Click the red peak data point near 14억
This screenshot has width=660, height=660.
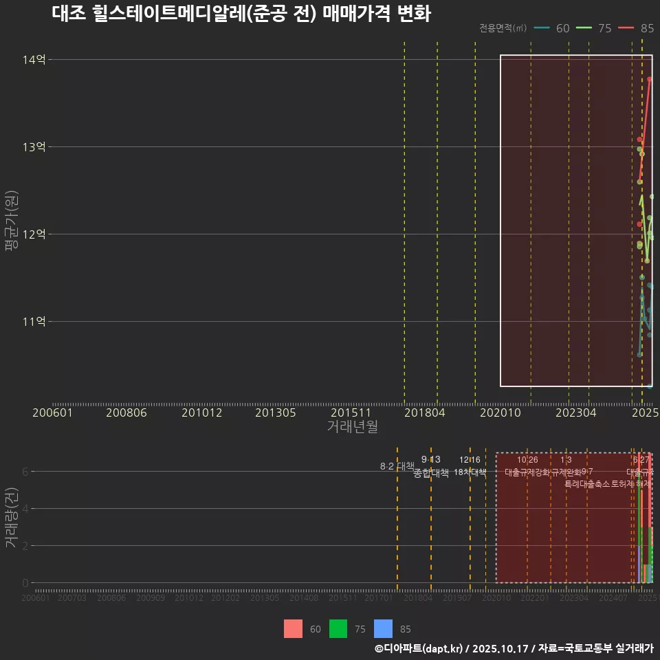[648, 79]
